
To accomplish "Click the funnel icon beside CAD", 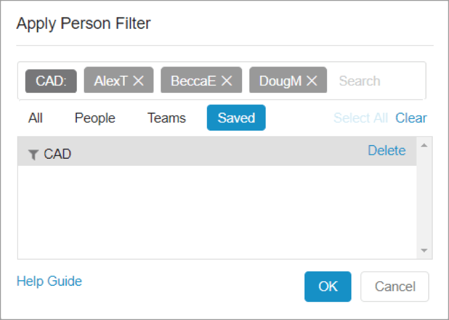I will coord(33,155).
